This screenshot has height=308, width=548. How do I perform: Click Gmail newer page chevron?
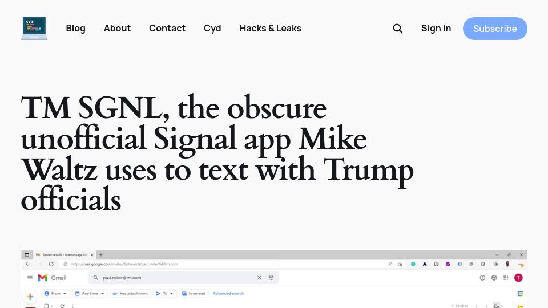coord(476,306)
